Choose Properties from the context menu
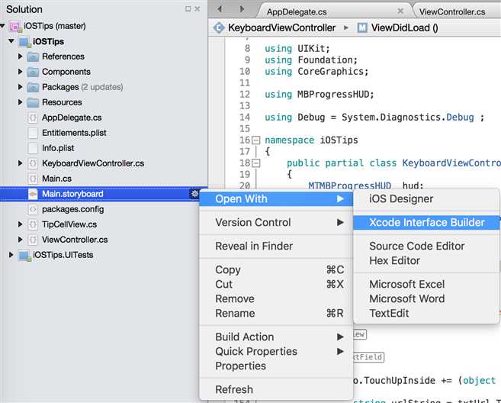This screenshot has height=403, width=501. [276, 366]
